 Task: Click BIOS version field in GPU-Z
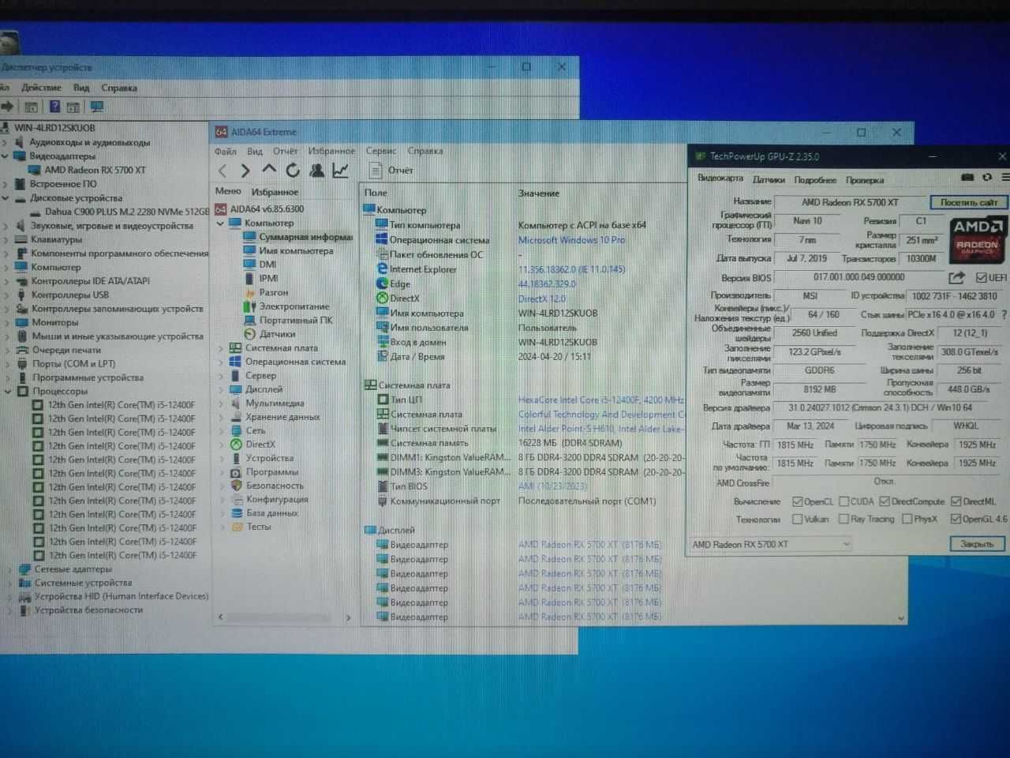click(x=858, y=277)
